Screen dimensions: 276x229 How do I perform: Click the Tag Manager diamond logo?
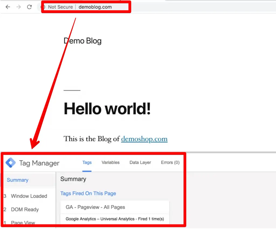(10, 162)
